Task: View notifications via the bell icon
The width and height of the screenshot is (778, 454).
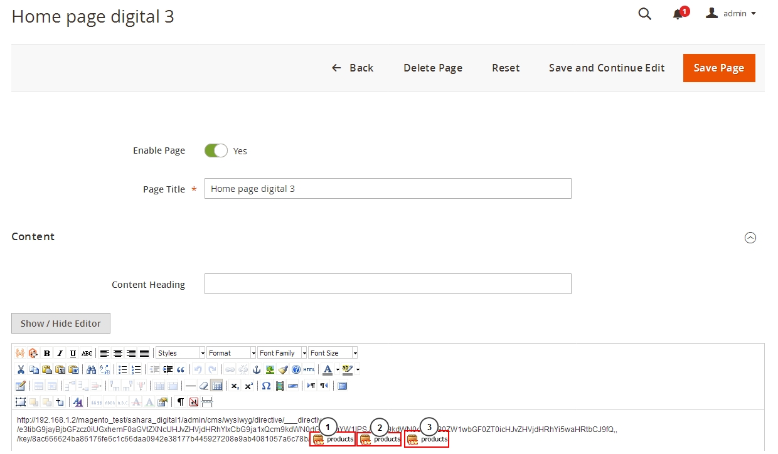Action: point(678,14)
